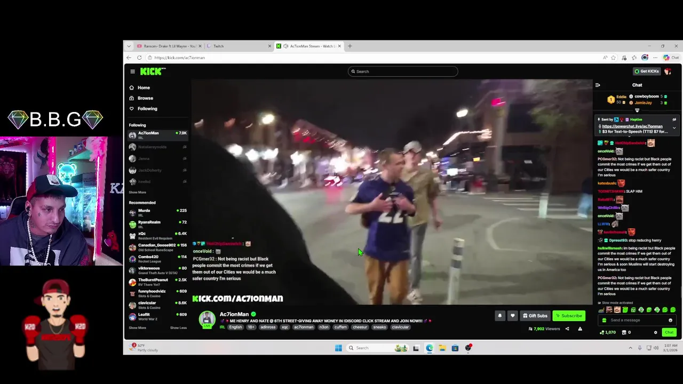Viewport: 683px width, 384px height.
Task: Select the cheesur tag
Action: pyautogui.click(x=360, y=327)
